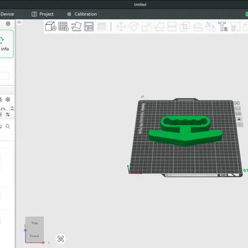Click the up/down stepper arrows in sidebar
248x248 pixels.
tap(12, 108)
